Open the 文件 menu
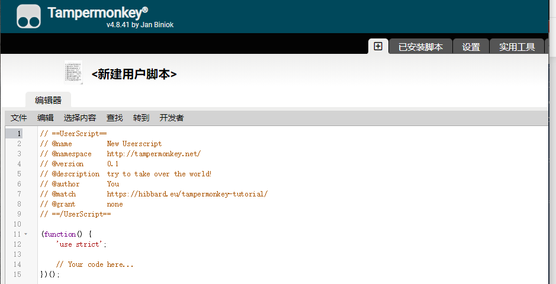 pyautogui.click(x=19, y=118)
